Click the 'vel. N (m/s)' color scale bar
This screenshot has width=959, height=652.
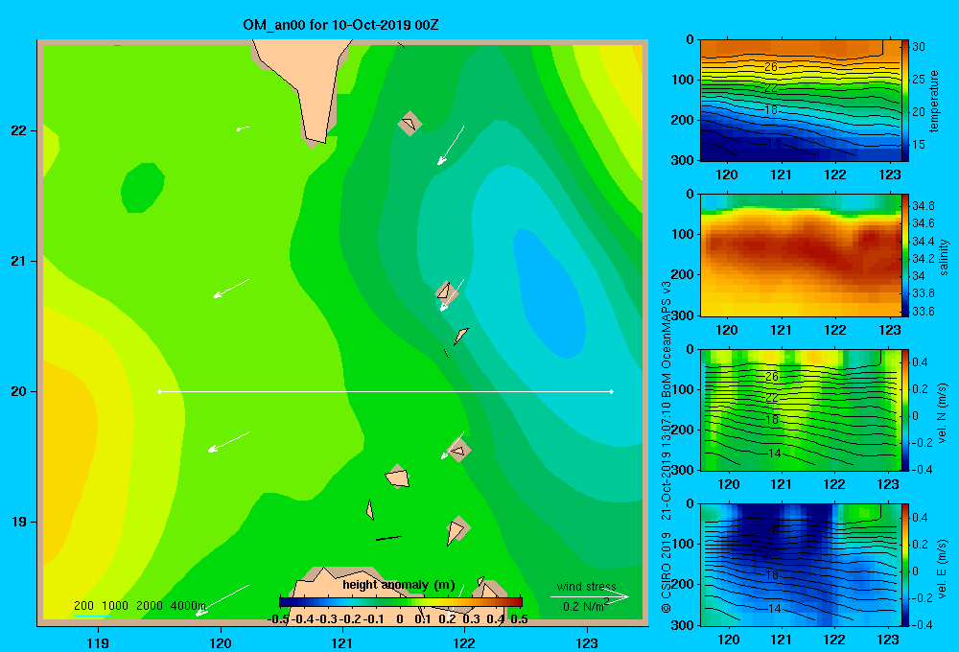(905, 409)
